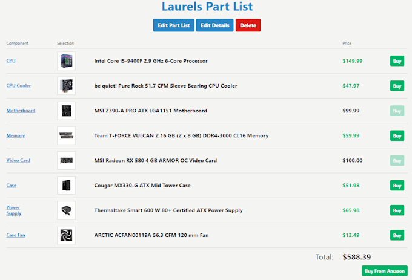
Task: Click the $51.98 case price
Action: tap(351, 185)
